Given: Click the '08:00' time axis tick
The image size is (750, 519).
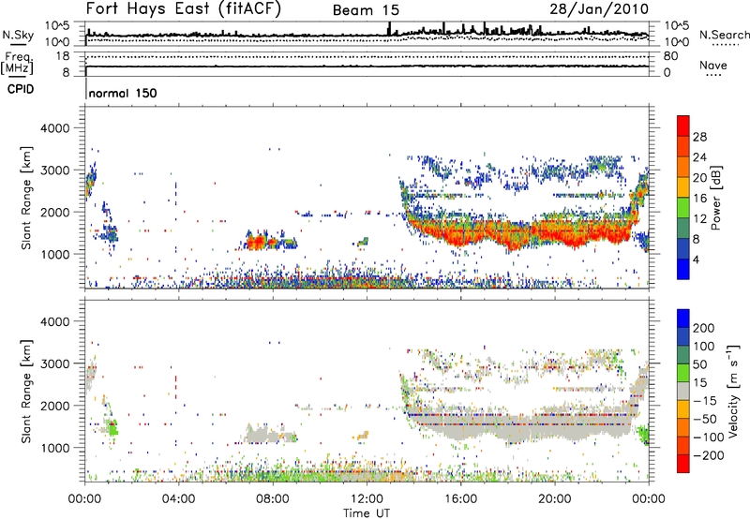Looking at the screenshot, I should 273,499.
